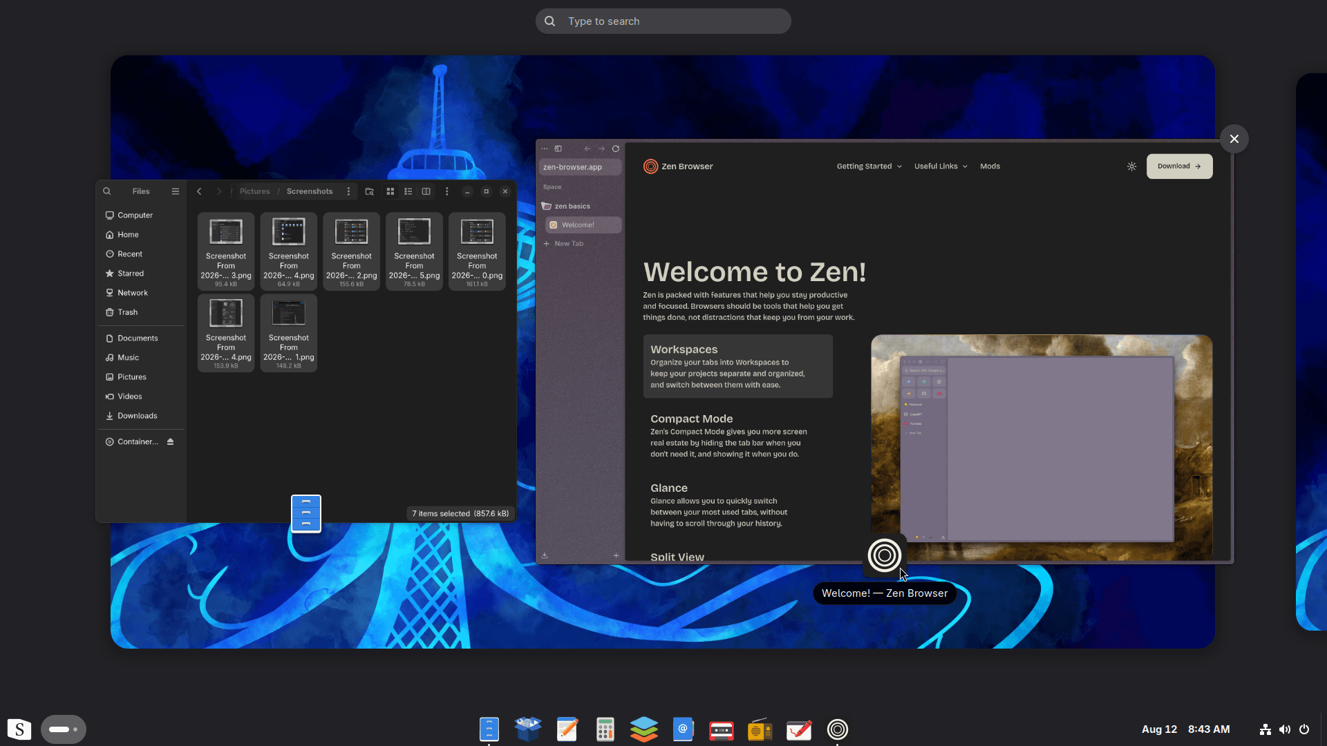This screenshot has height=746, width=1327.
Task: Select the 78.5 kB screenshot file
Action: click(415, 251)
